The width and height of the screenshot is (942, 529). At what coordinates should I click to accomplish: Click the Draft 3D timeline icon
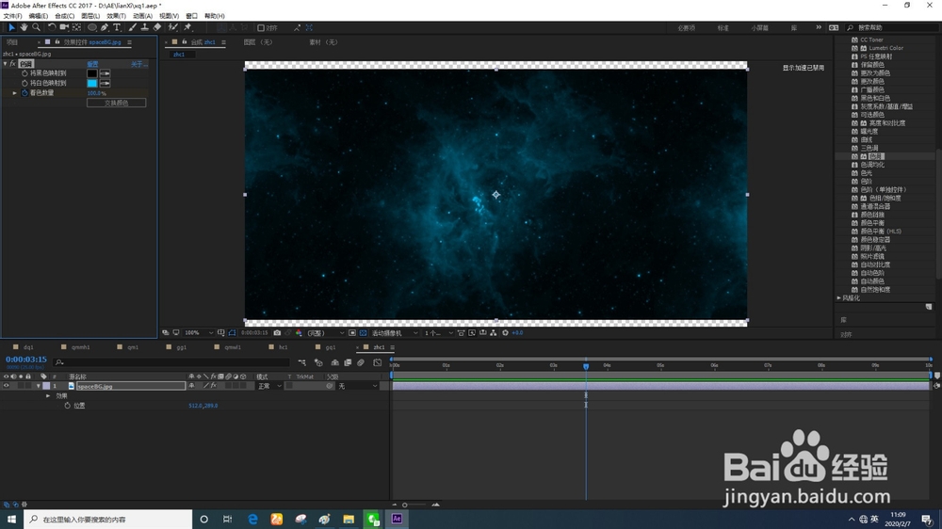[x=318, y=362]
